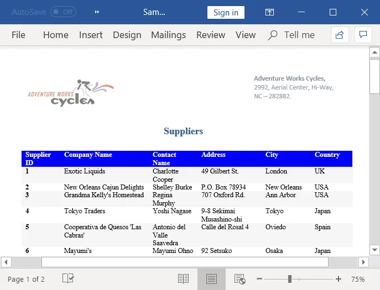Open Ribbon Display Options icon

click(x=269, y=12)
